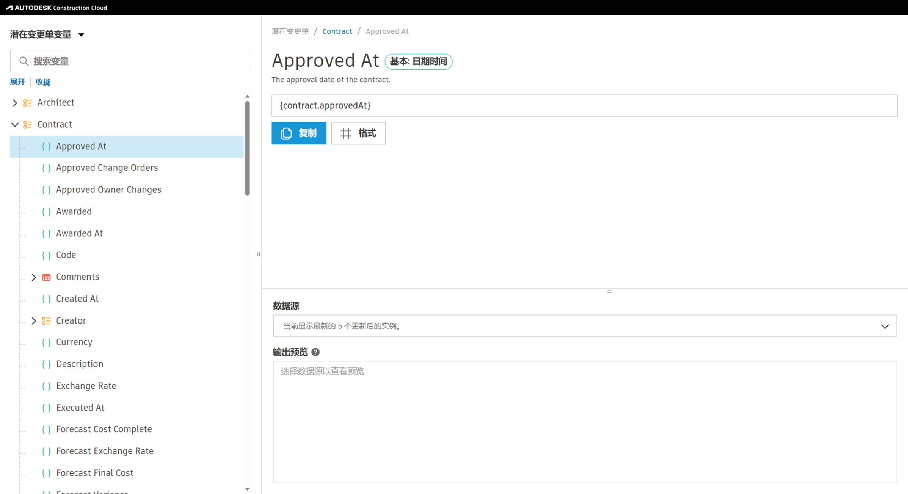Click the help icon beside 输出预览
This screenshot has width=908, height=494.
[x=315, y=352]
